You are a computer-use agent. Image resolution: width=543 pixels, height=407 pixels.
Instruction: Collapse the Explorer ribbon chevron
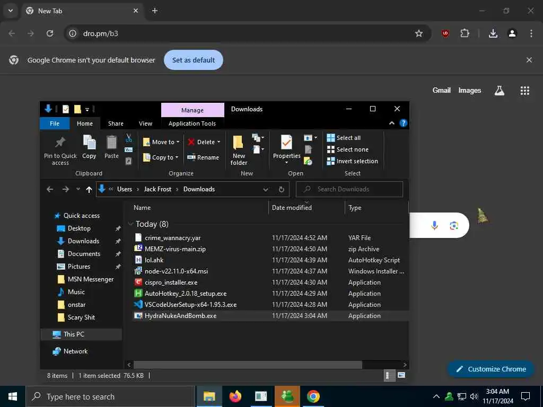click(392, 123)
